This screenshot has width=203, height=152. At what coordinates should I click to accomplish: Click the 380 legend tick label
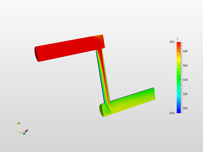point(185,51)
